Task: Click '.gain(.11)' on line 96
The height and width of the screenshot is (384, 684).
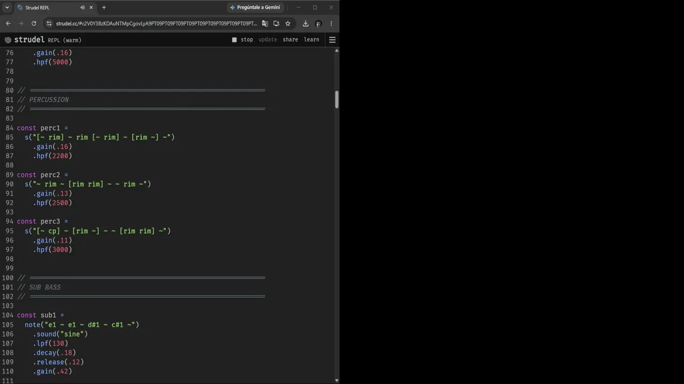Action: (52, 240)
